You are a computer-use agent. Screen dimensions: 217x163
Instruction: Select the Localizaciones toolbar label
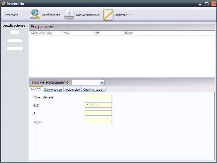pos(51,15)
